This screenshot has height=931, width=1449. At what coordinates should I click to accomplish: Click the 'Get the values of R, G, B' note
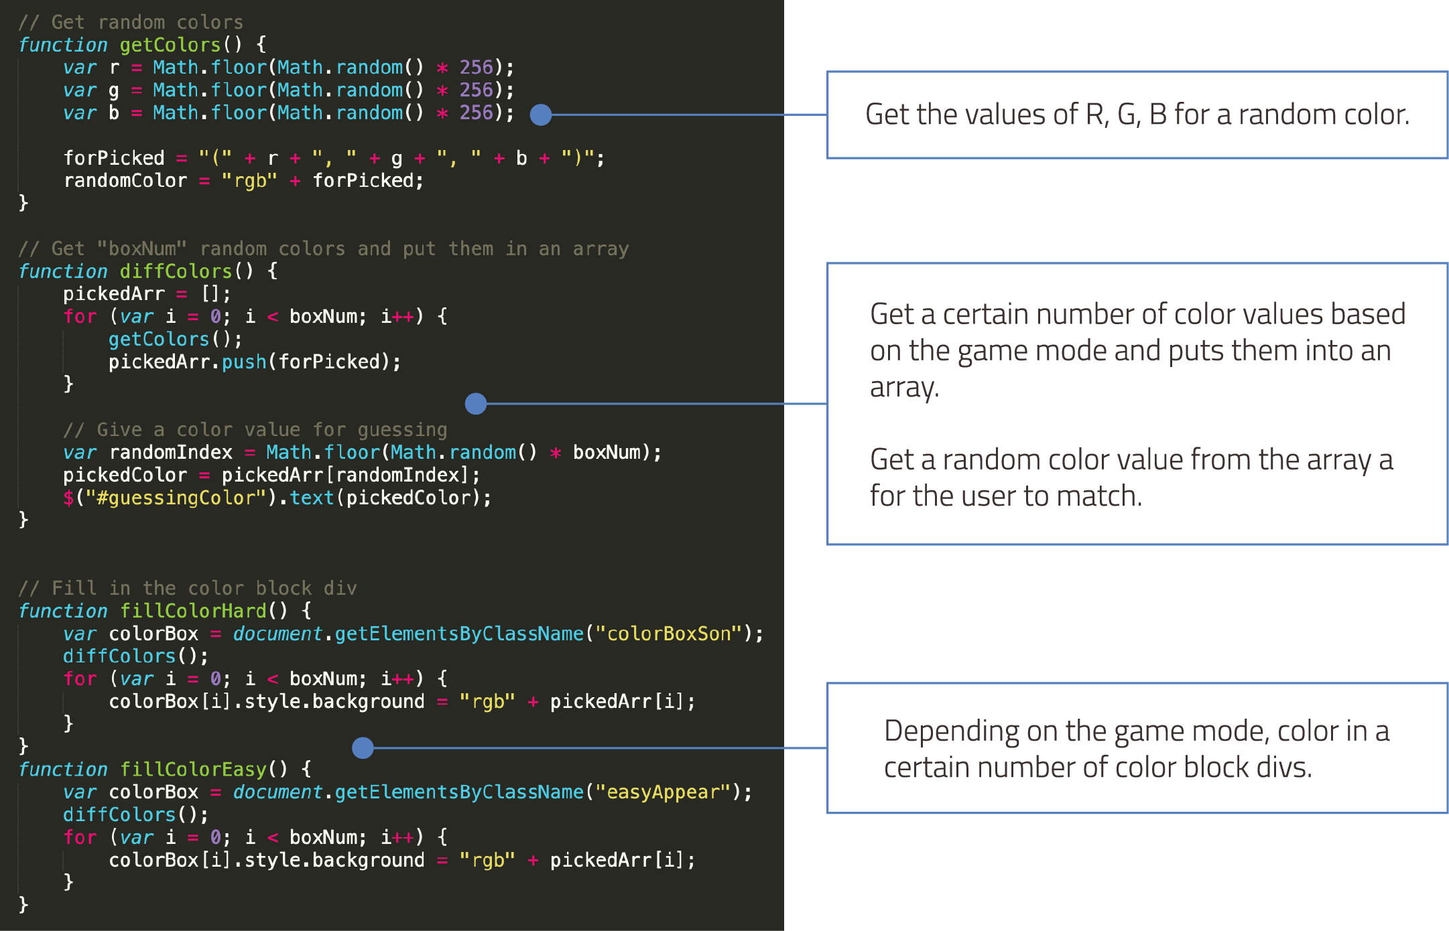1137,115
